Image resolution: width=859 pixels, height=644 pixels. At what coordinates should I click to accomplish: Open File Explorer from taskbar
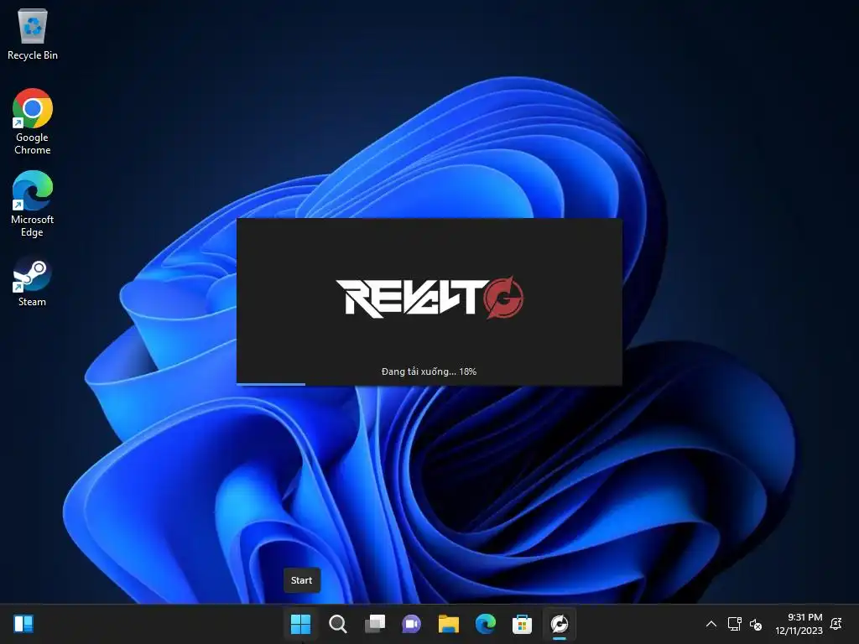point(448,624)
